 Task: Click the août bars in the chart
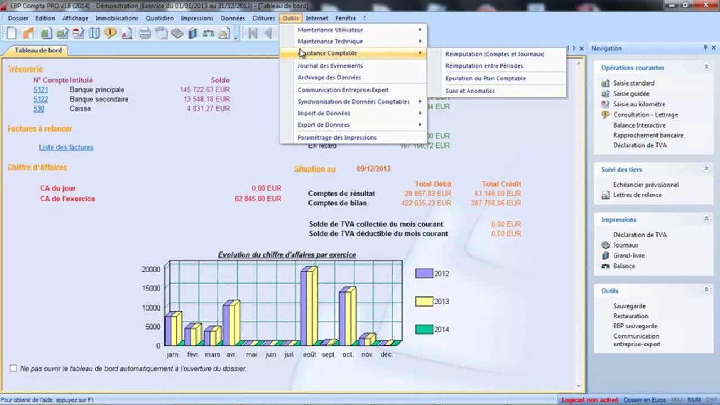pyautogui.click(x=308, y=306)
